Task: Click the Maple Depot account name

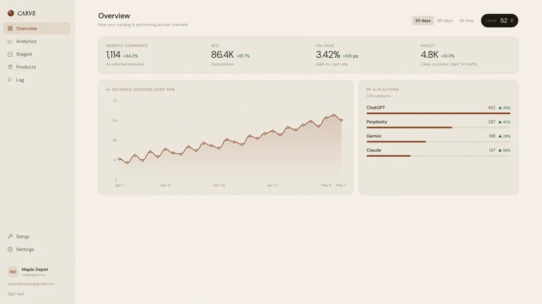Action: pyautogui.click(x=35, y=269)
